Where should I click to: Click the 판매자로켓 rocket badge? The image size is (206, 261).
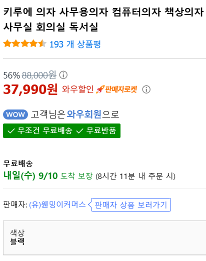tap(116, 89)
